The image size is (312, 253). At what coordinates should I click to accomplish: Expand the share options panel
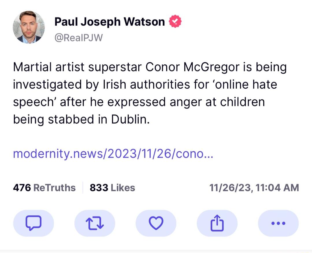pos(217,223)
